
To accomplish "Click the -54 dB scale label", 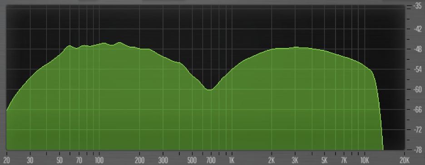I will [x=417, y=69].
